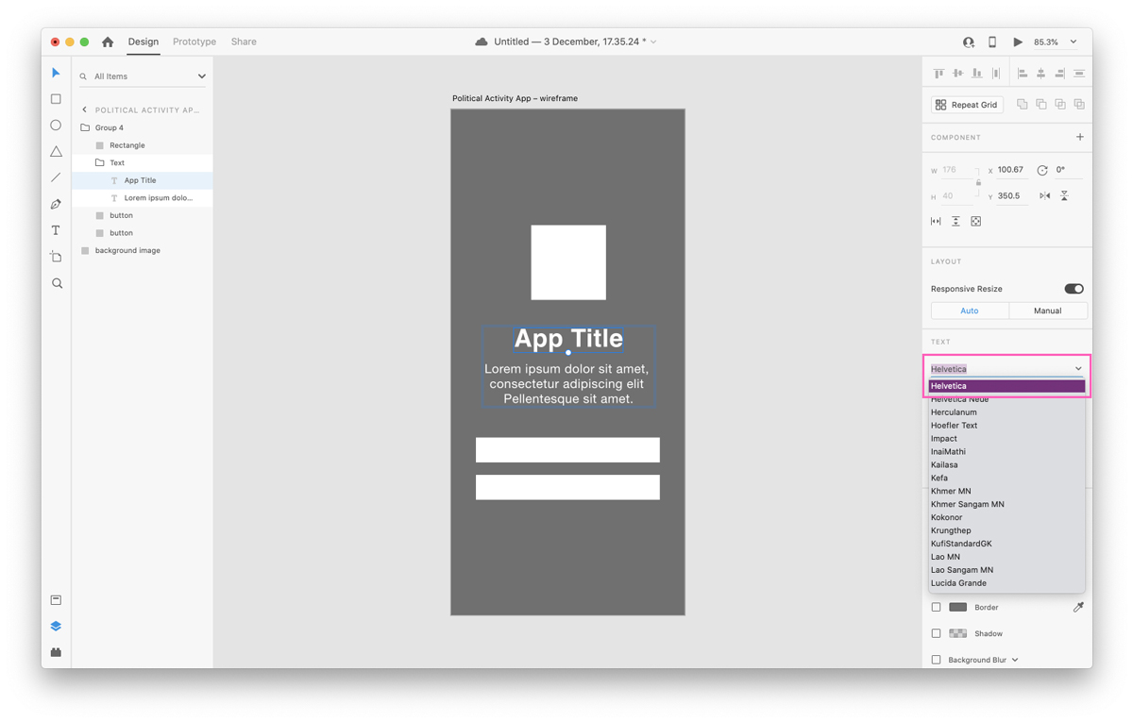Select the Line tool

click(x=56, y=177)
